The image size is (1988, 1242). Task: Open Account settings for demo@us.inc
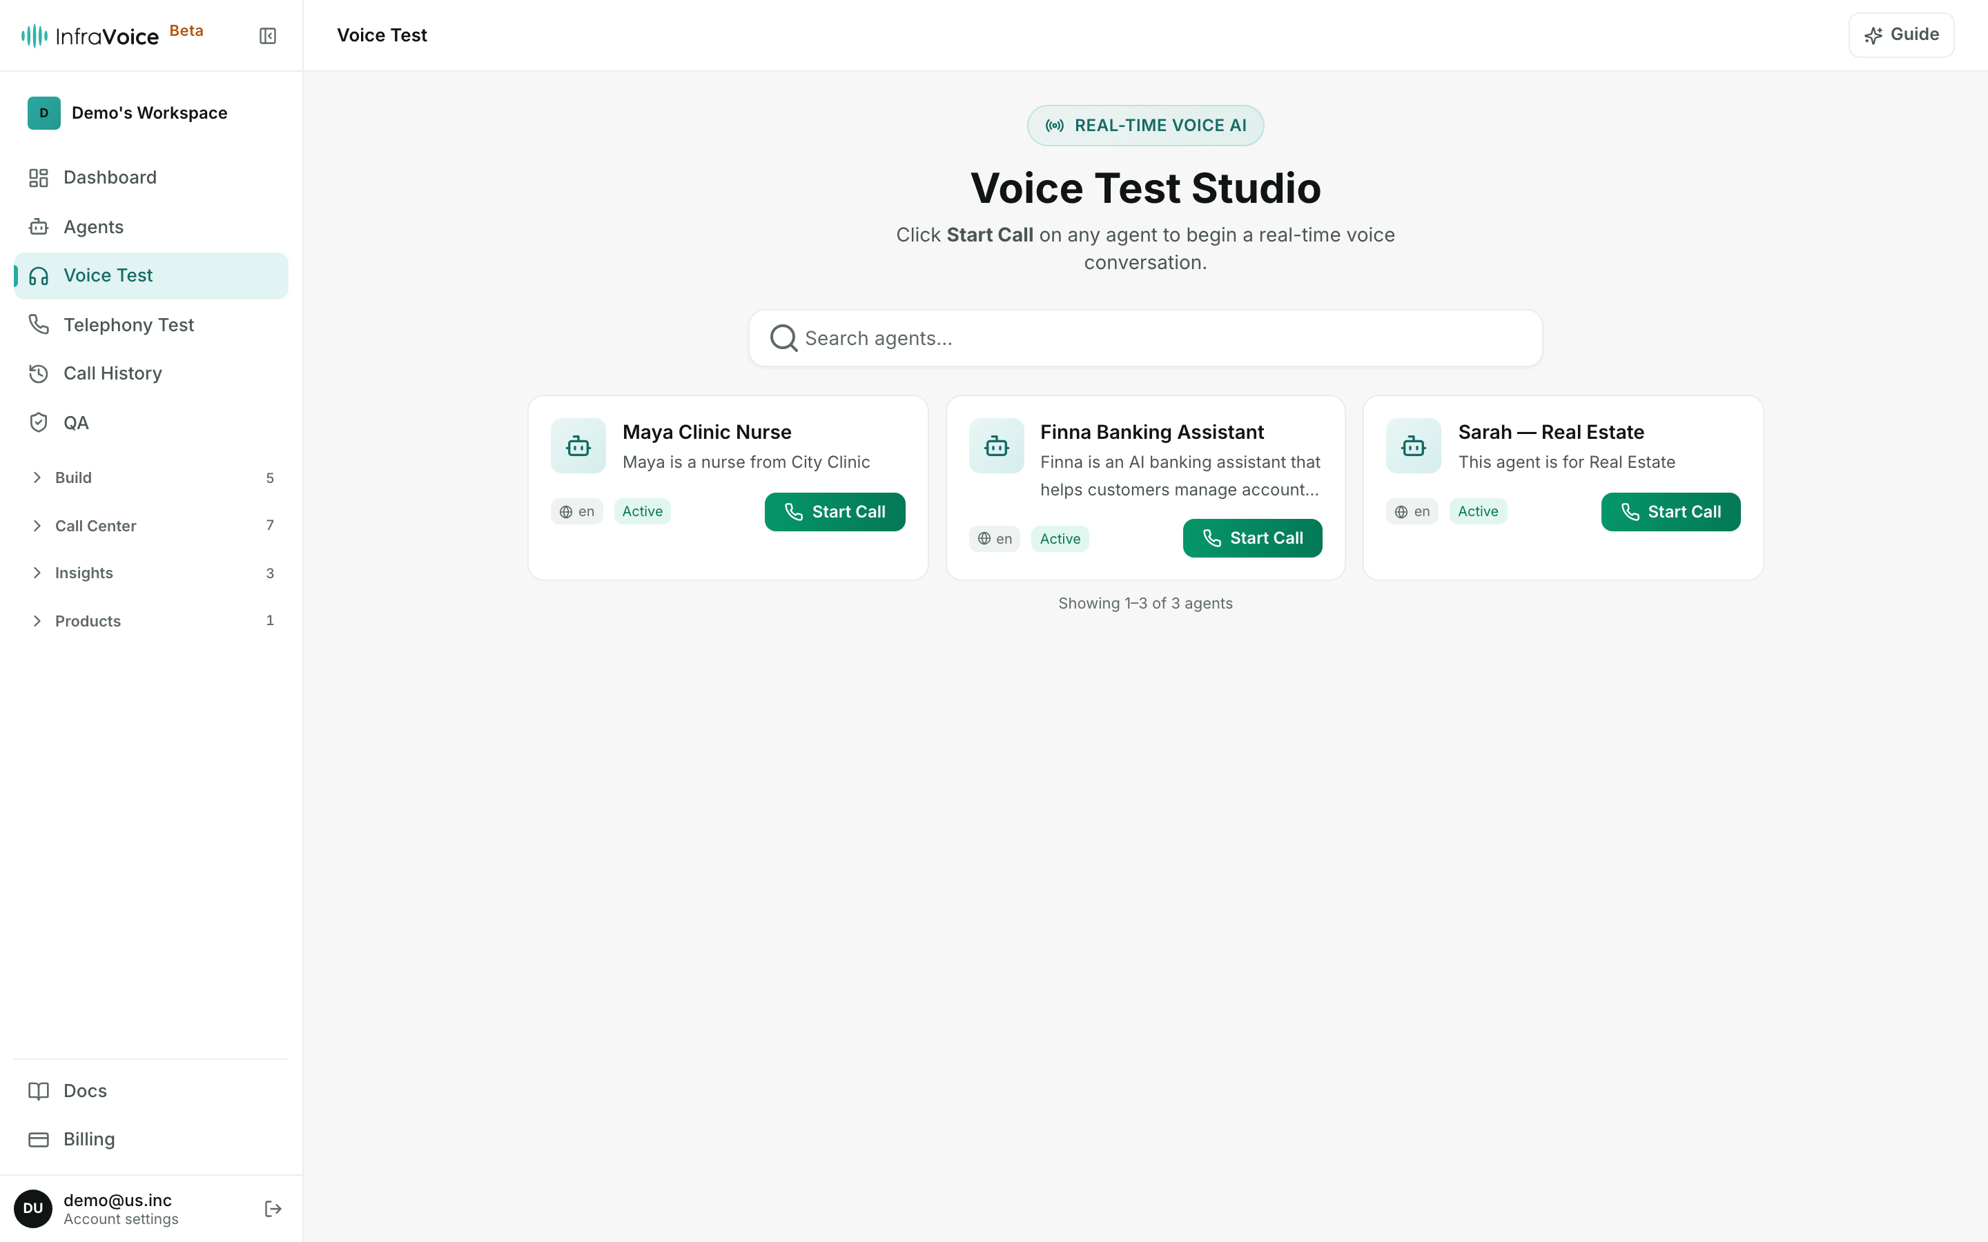(121, 1209)
